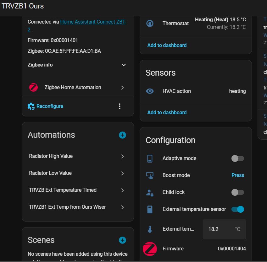The image size is (267, 262).
Task: Open the Radiator Low Value entry
Action: 77,173
